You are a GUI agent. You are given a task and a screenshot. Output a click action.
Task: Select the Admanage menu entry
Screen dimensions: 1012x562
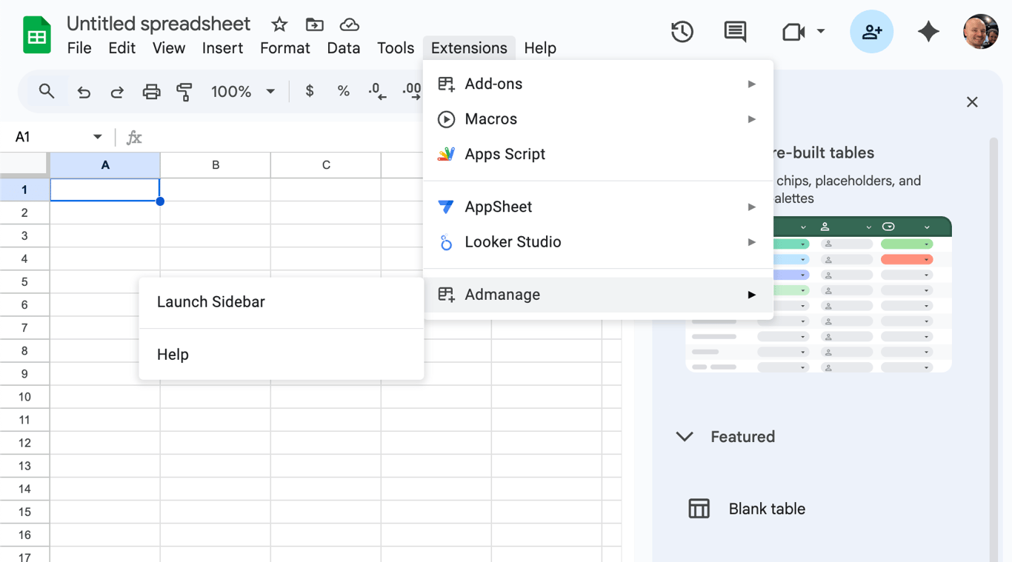pyautogui.click(x=598, y=295)
